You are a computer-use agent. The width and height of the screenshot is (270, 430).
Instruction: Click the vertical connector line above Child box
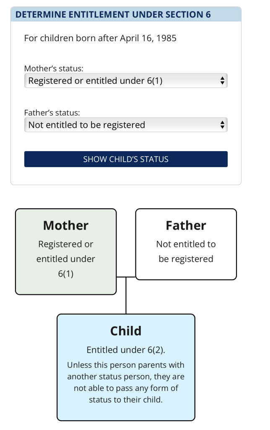126,296
